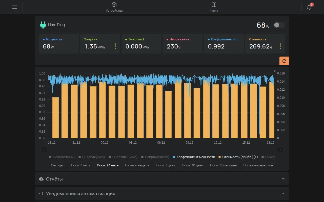Show the Мощность(W) series in the chart
The image size is (324, 202).
(x=62, y=157)
